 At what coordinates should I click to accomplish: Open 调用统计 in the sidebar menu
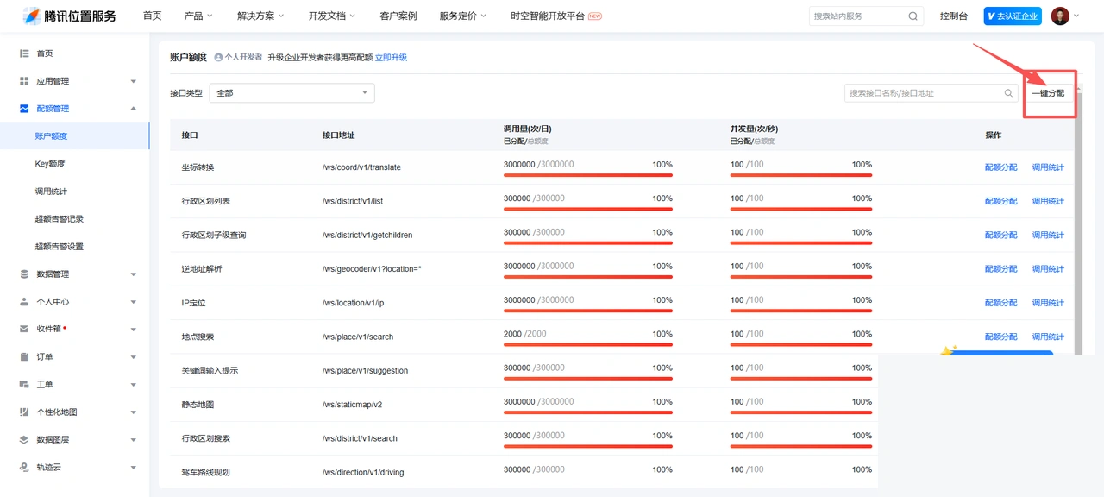[x=51, y=192]
